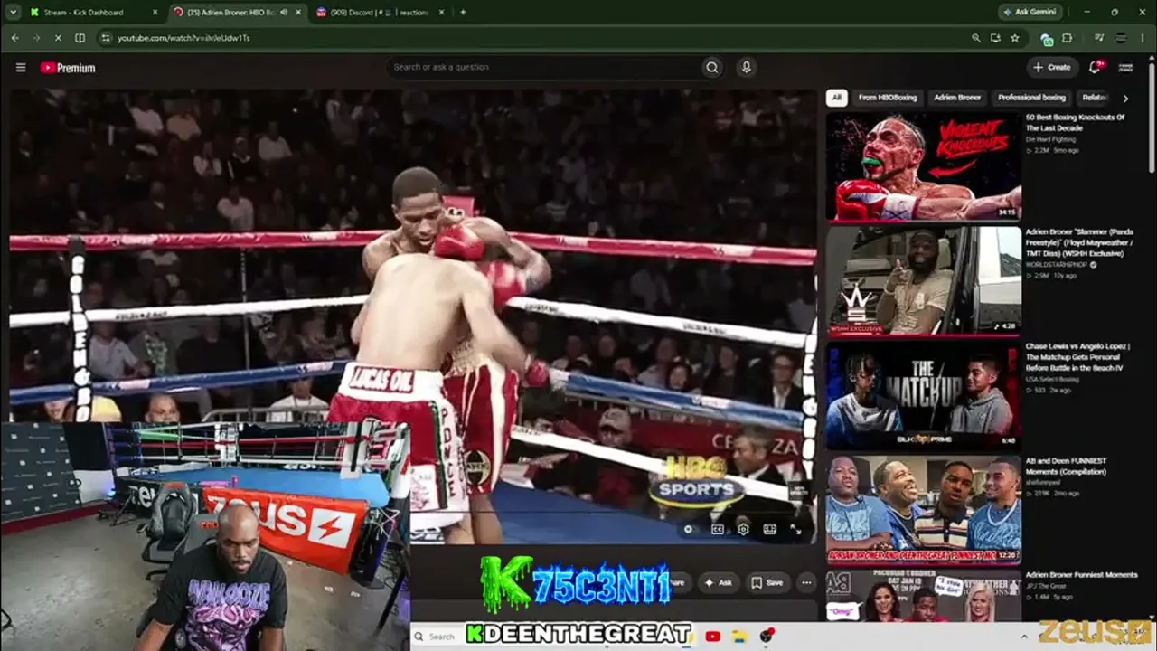Select the 'All' filter chip
Viewport: 1157px width, 651px height.
pyautogui.click(x=837, y=98)
